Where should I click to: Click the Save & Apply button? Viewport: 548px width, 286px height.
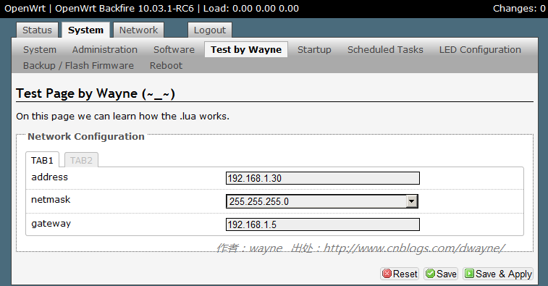[x=498, y=274]
